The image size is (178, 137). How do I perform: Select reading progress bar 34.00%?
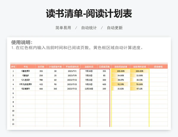coord(121,75)
